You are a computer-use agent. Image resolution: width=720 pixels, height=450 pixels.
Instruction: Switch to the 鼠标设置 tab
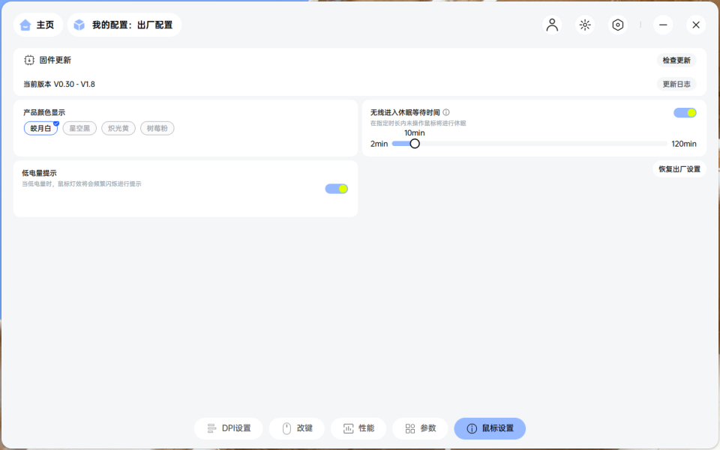coord(489,428)
